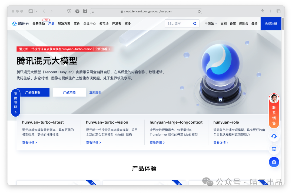Click the 免费注册 button
Image resolution: width=292 pixels, height=194 pixels.
point(271,23)
